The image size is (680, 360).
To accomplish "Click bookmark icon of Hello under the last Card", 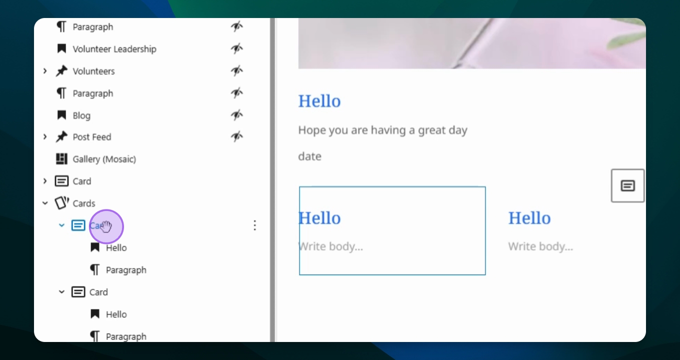I will (x=95, y=314).
